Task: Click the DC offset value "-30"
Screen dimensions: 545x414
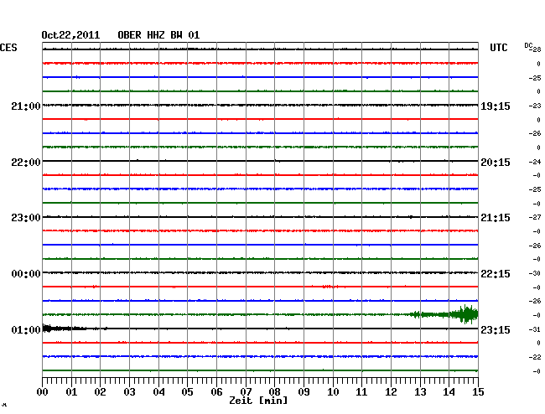Action: 535,274
